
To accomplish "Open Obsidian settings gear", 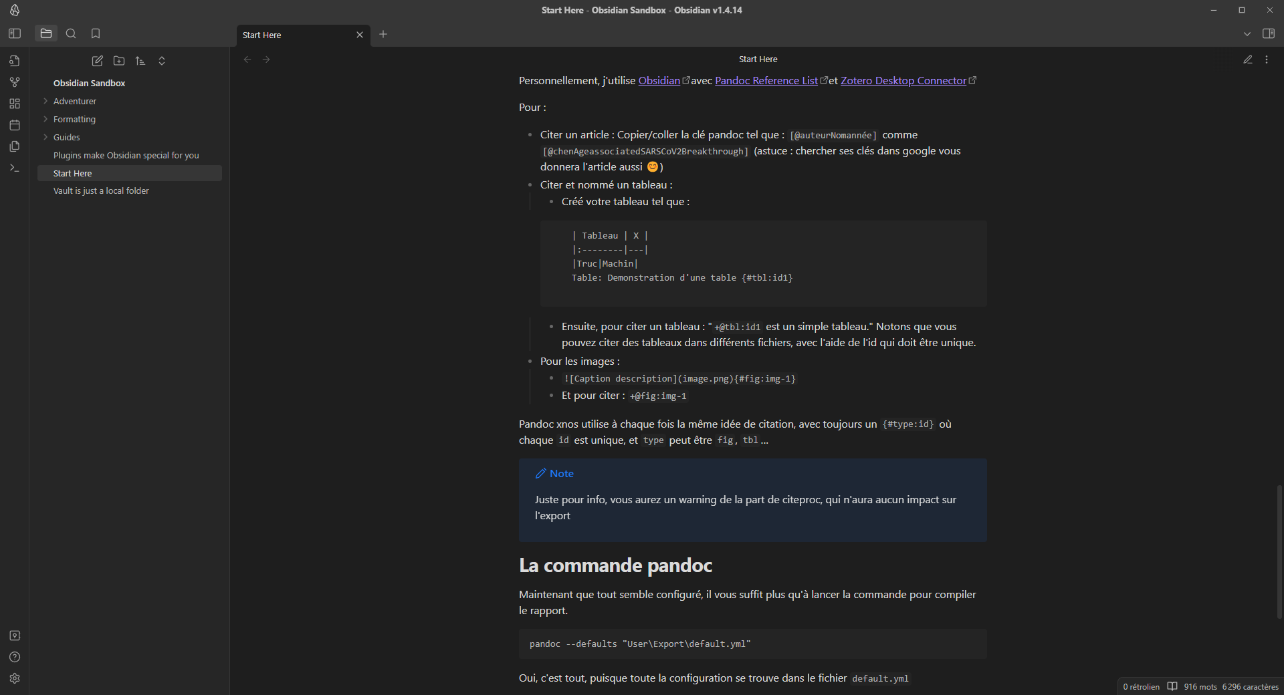I will click(x=15, y=679).
